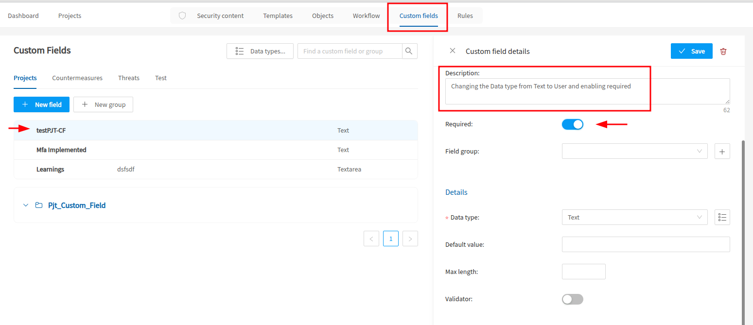The image size is (753, 325).
Task: Open data types list icon beside Data type
Action: point(722,217)
